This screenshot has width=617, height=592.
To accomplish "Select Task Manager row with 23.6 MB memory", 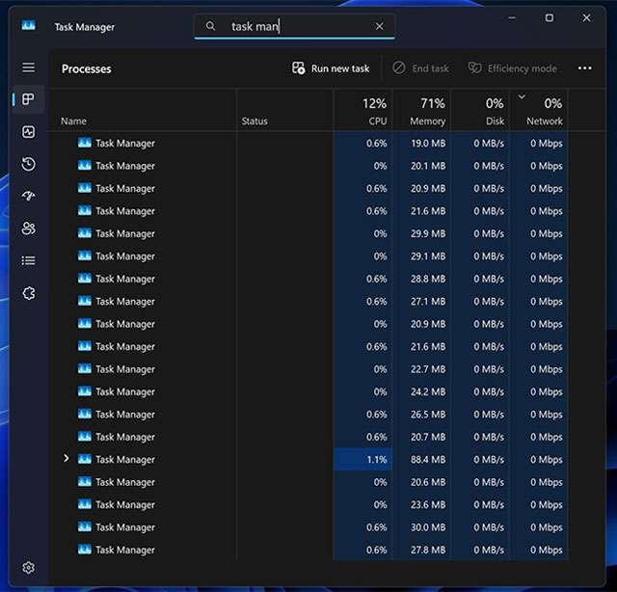I will (310, 504).
